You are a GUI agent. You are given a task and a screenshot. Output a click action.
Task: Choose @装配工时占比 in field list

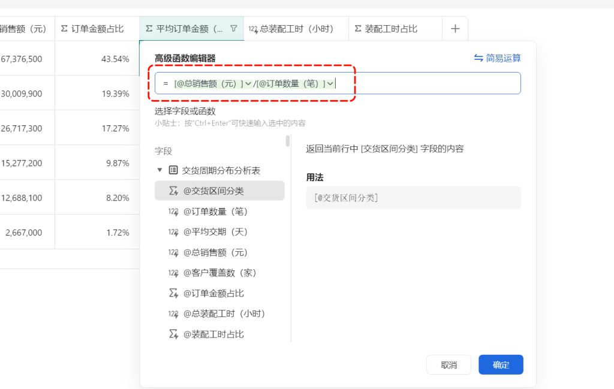(x=219, y=334)
